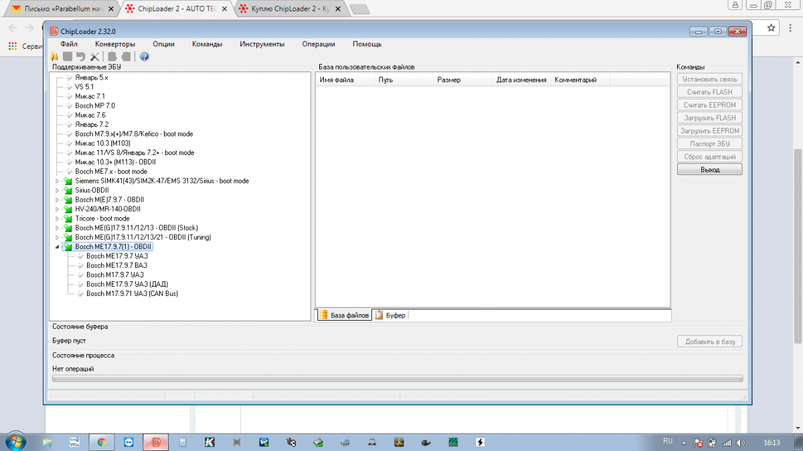Click the K icon in the taskbar
Viewport: 803px width, 451px height.
pos(209,442)
